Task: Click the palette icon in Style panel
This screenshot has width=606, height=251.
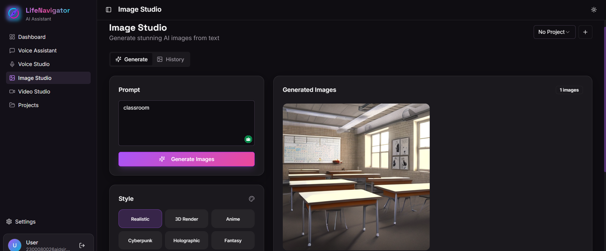Action: (x=251, y=199)
